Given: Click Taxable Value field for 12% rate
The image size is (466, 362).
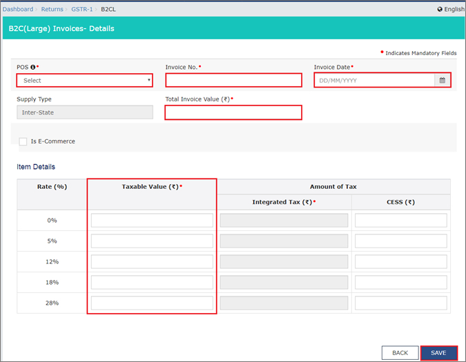Looking at the screenshot, I should (x=152, y=262).
